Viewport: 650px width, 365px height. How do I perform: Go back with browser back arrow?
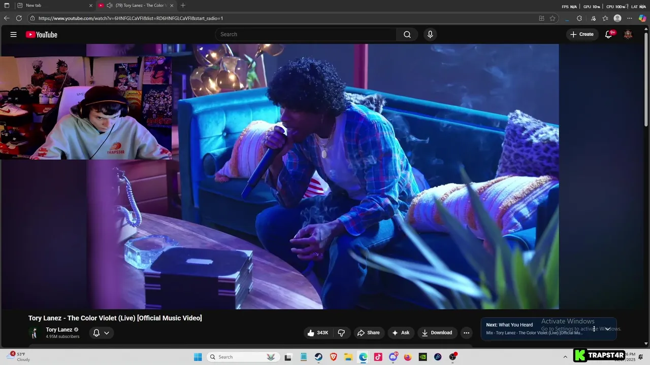[x=7, y=18]
